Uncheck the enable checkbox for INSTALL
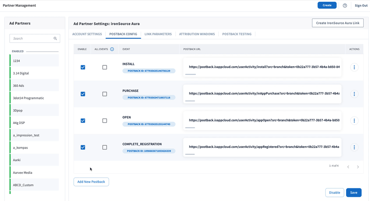370x201 pixels. (83, 67)
